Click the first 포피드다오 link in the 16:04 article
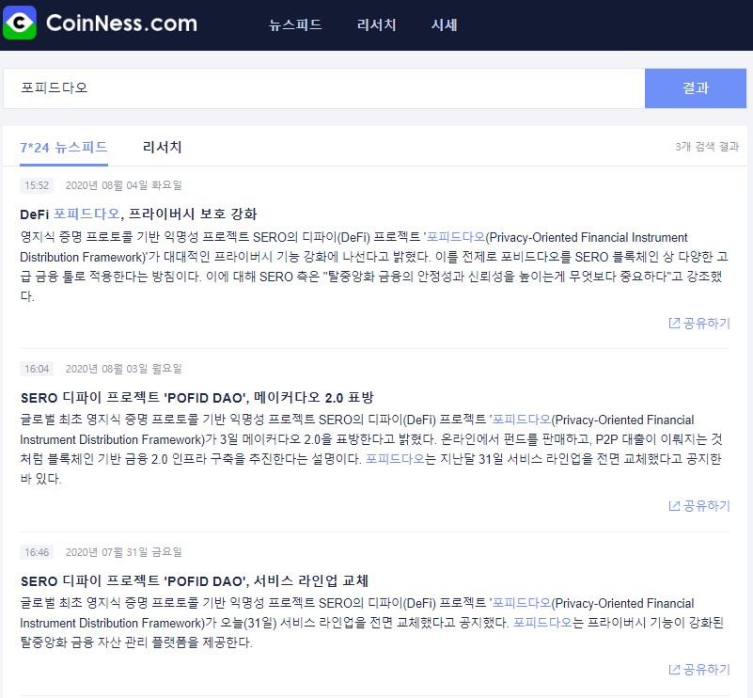Viewport: 753px width, 698px height. pos(522,420)
